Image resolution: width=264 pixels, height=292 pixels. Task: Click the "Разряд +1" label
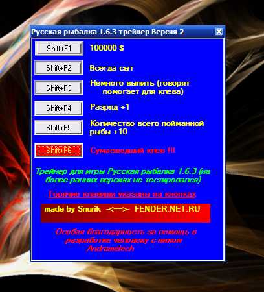click(x=109, y=107)
